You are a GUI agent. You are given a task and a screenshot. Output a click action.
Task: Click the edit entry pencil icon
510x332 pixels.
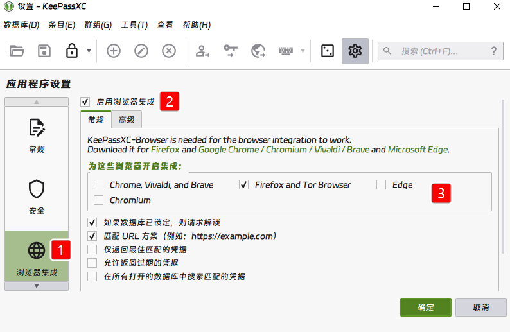pos(141,51)
